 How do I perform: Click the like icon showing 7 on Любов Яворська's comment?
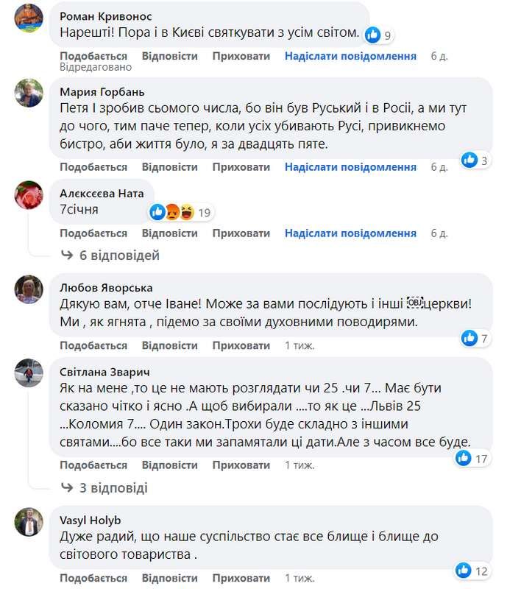(469, 337)
